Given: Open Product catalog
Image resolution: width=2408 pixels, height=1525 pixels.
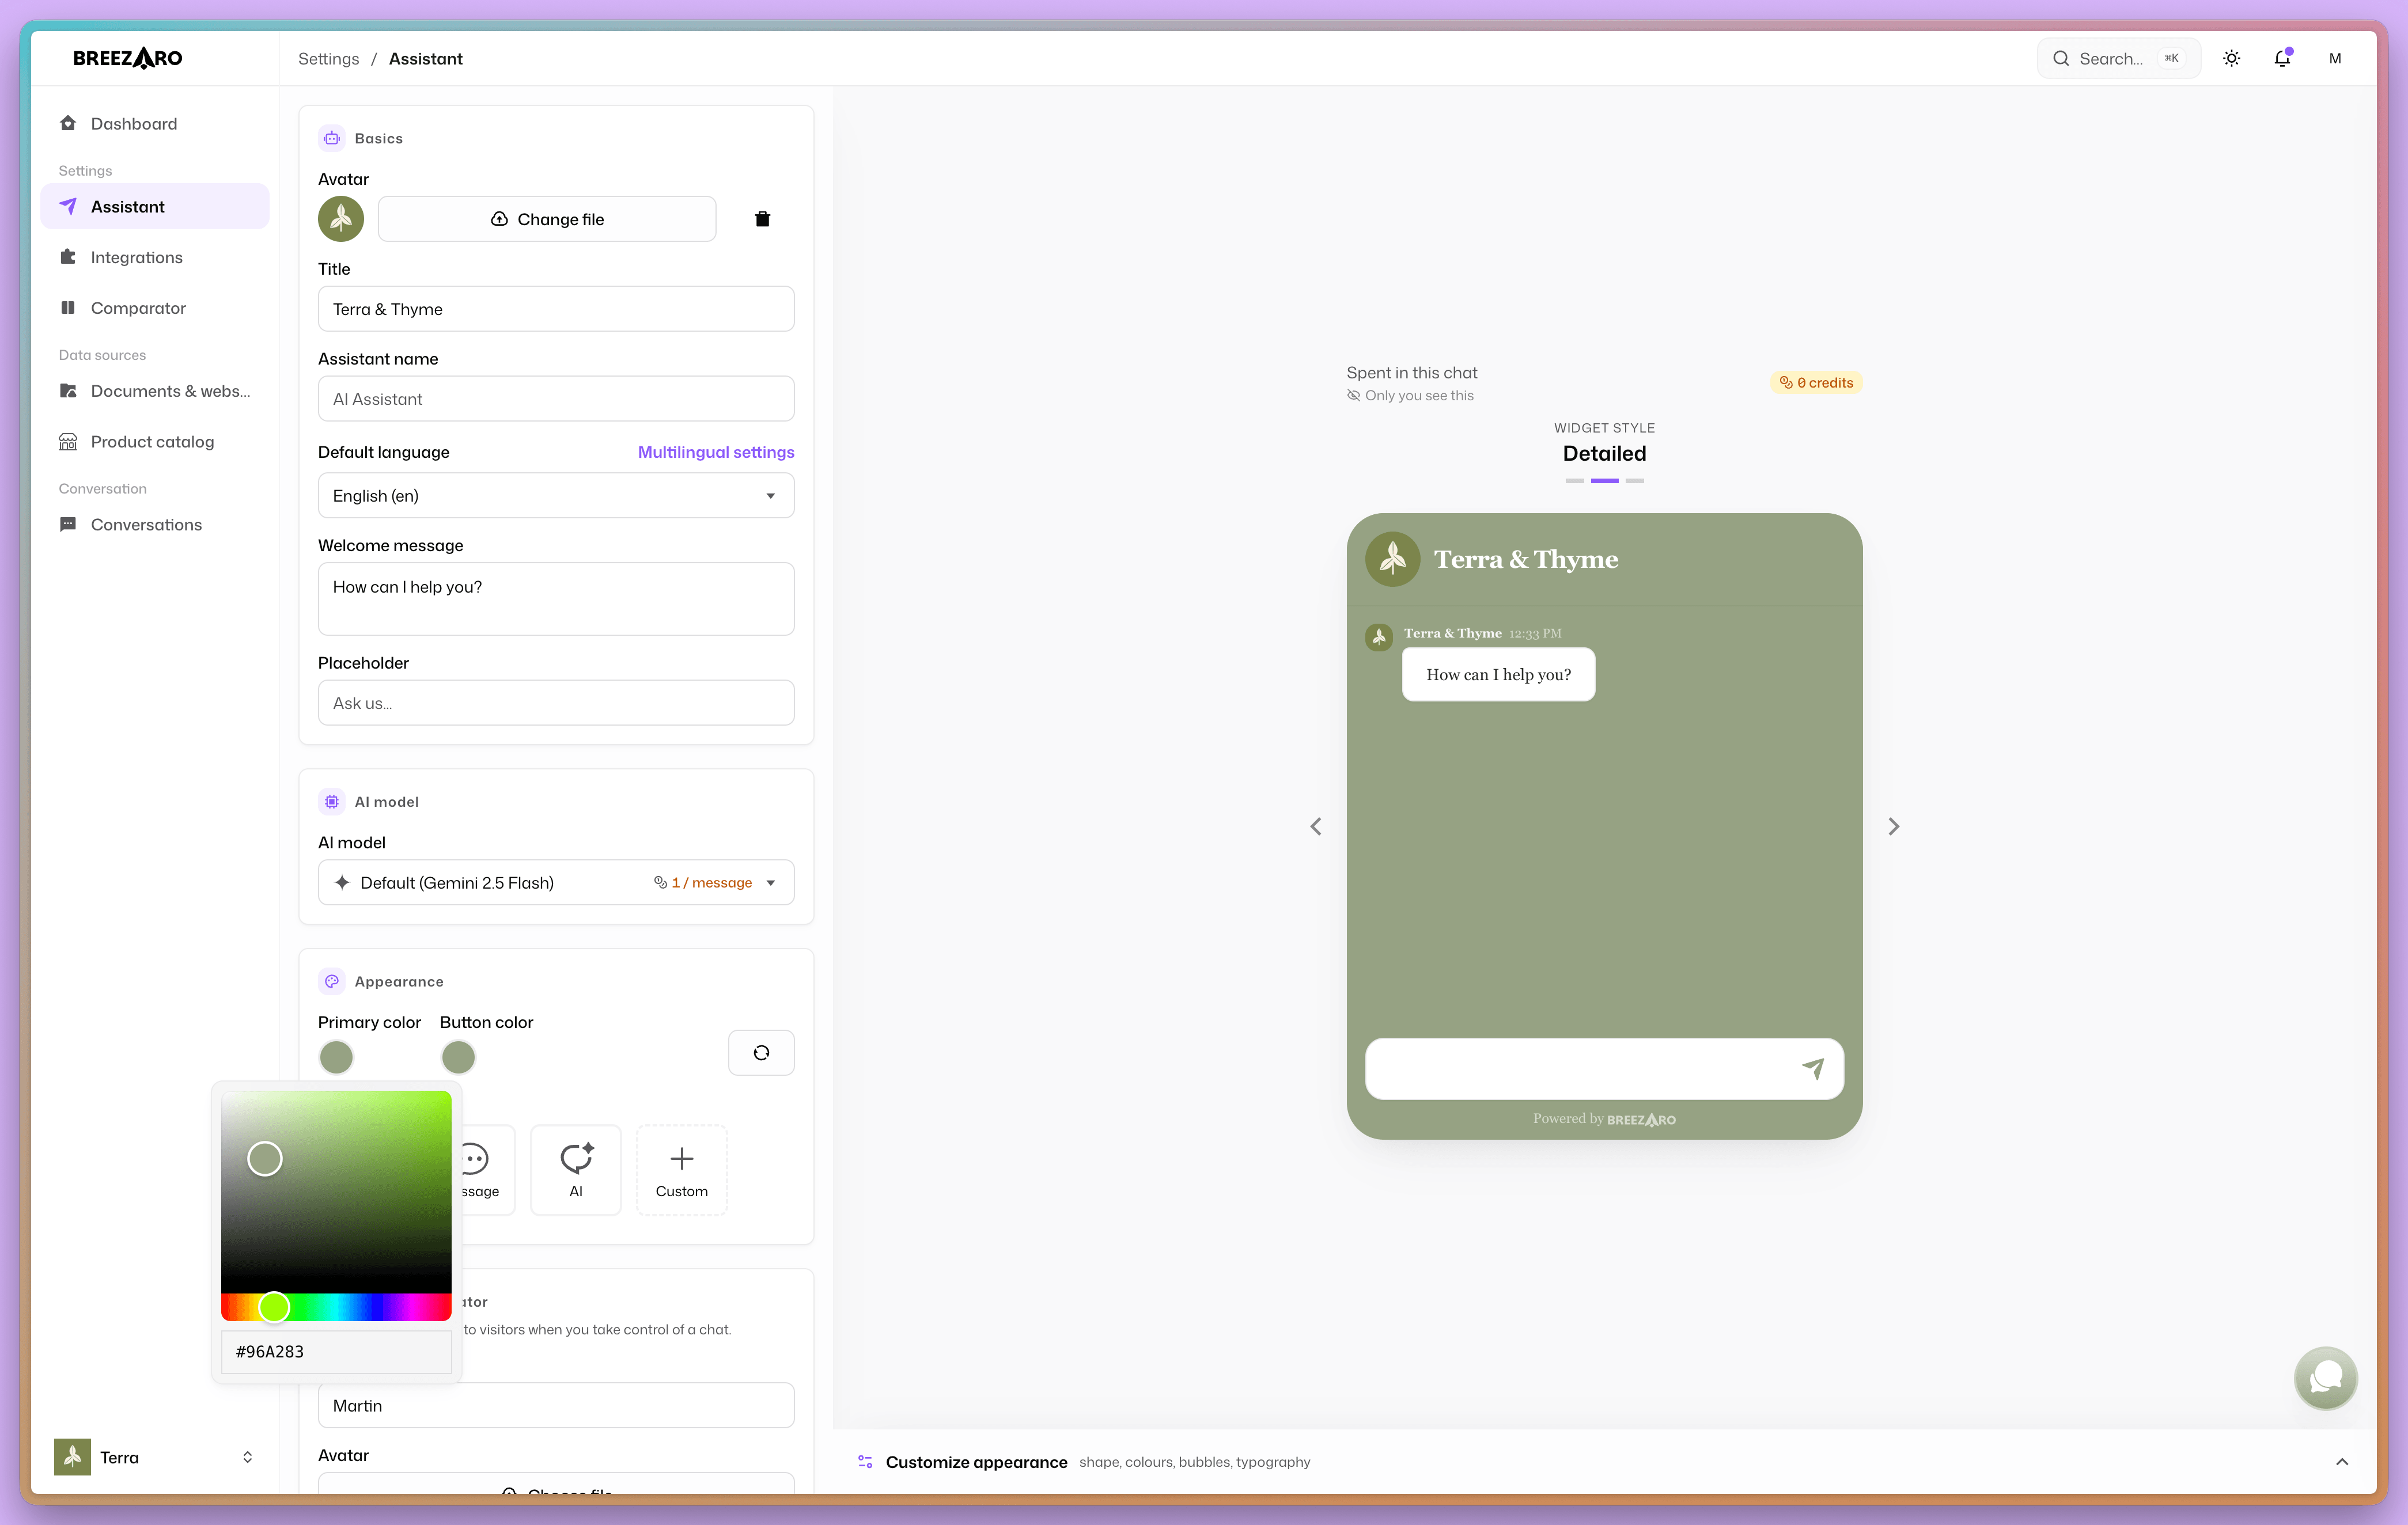Looking at the screenshot, I should point(155,441).
